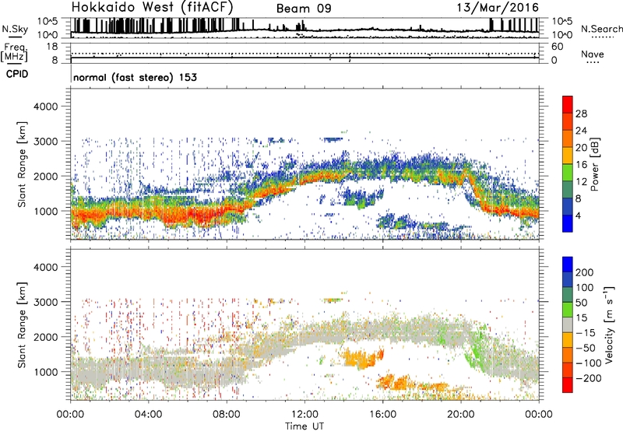
Task: Pick the light green segment of Power color bar
Action: pyautogui.click(x=568, y=173)
